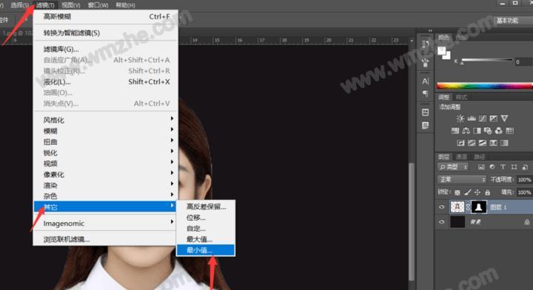Open the 窗口(W) menu
Image resolution: width=533 pixels, height=290 pixels.
(98, 5)
